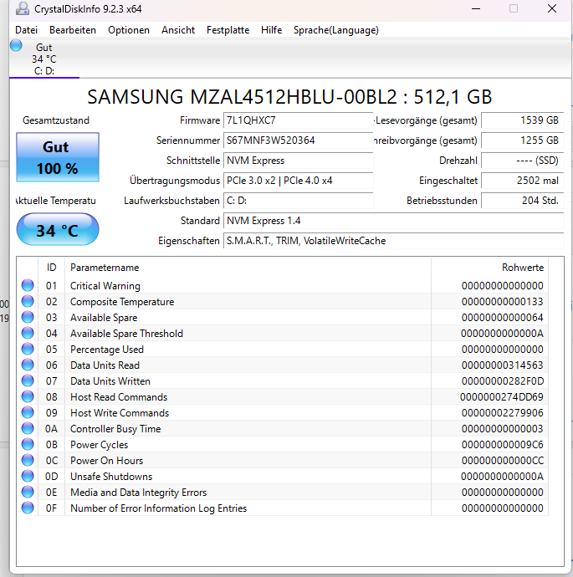Click the Betriebsstunden value 204 Std.
Screen dimensions: 573x577
[522, 201]
